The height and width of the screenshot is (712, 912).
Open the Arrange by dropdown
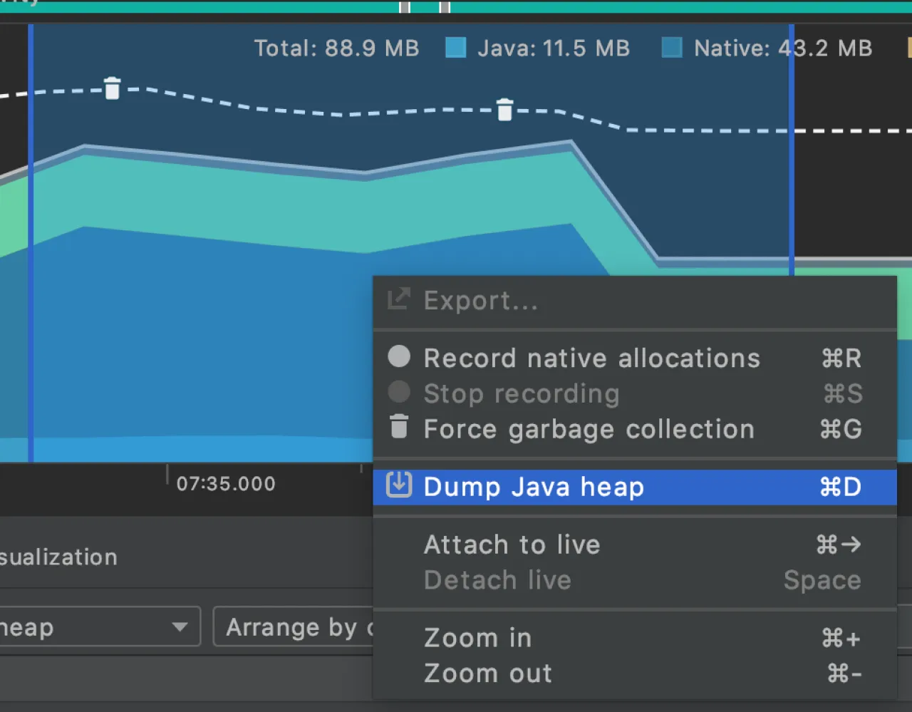pyautogui.click(x=294, y=627)
